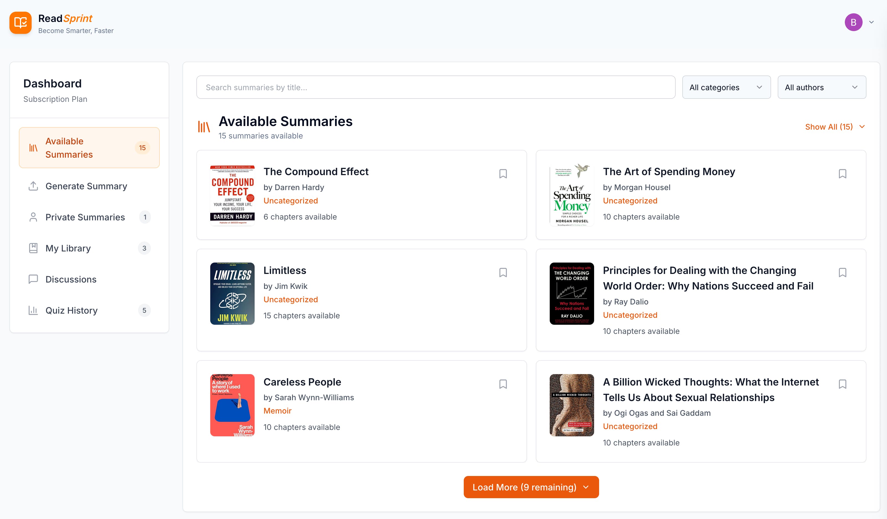The width and height of the screenshot is (887, 519).
Task: Open the All authors dropdown
Action: pos(821,87)
